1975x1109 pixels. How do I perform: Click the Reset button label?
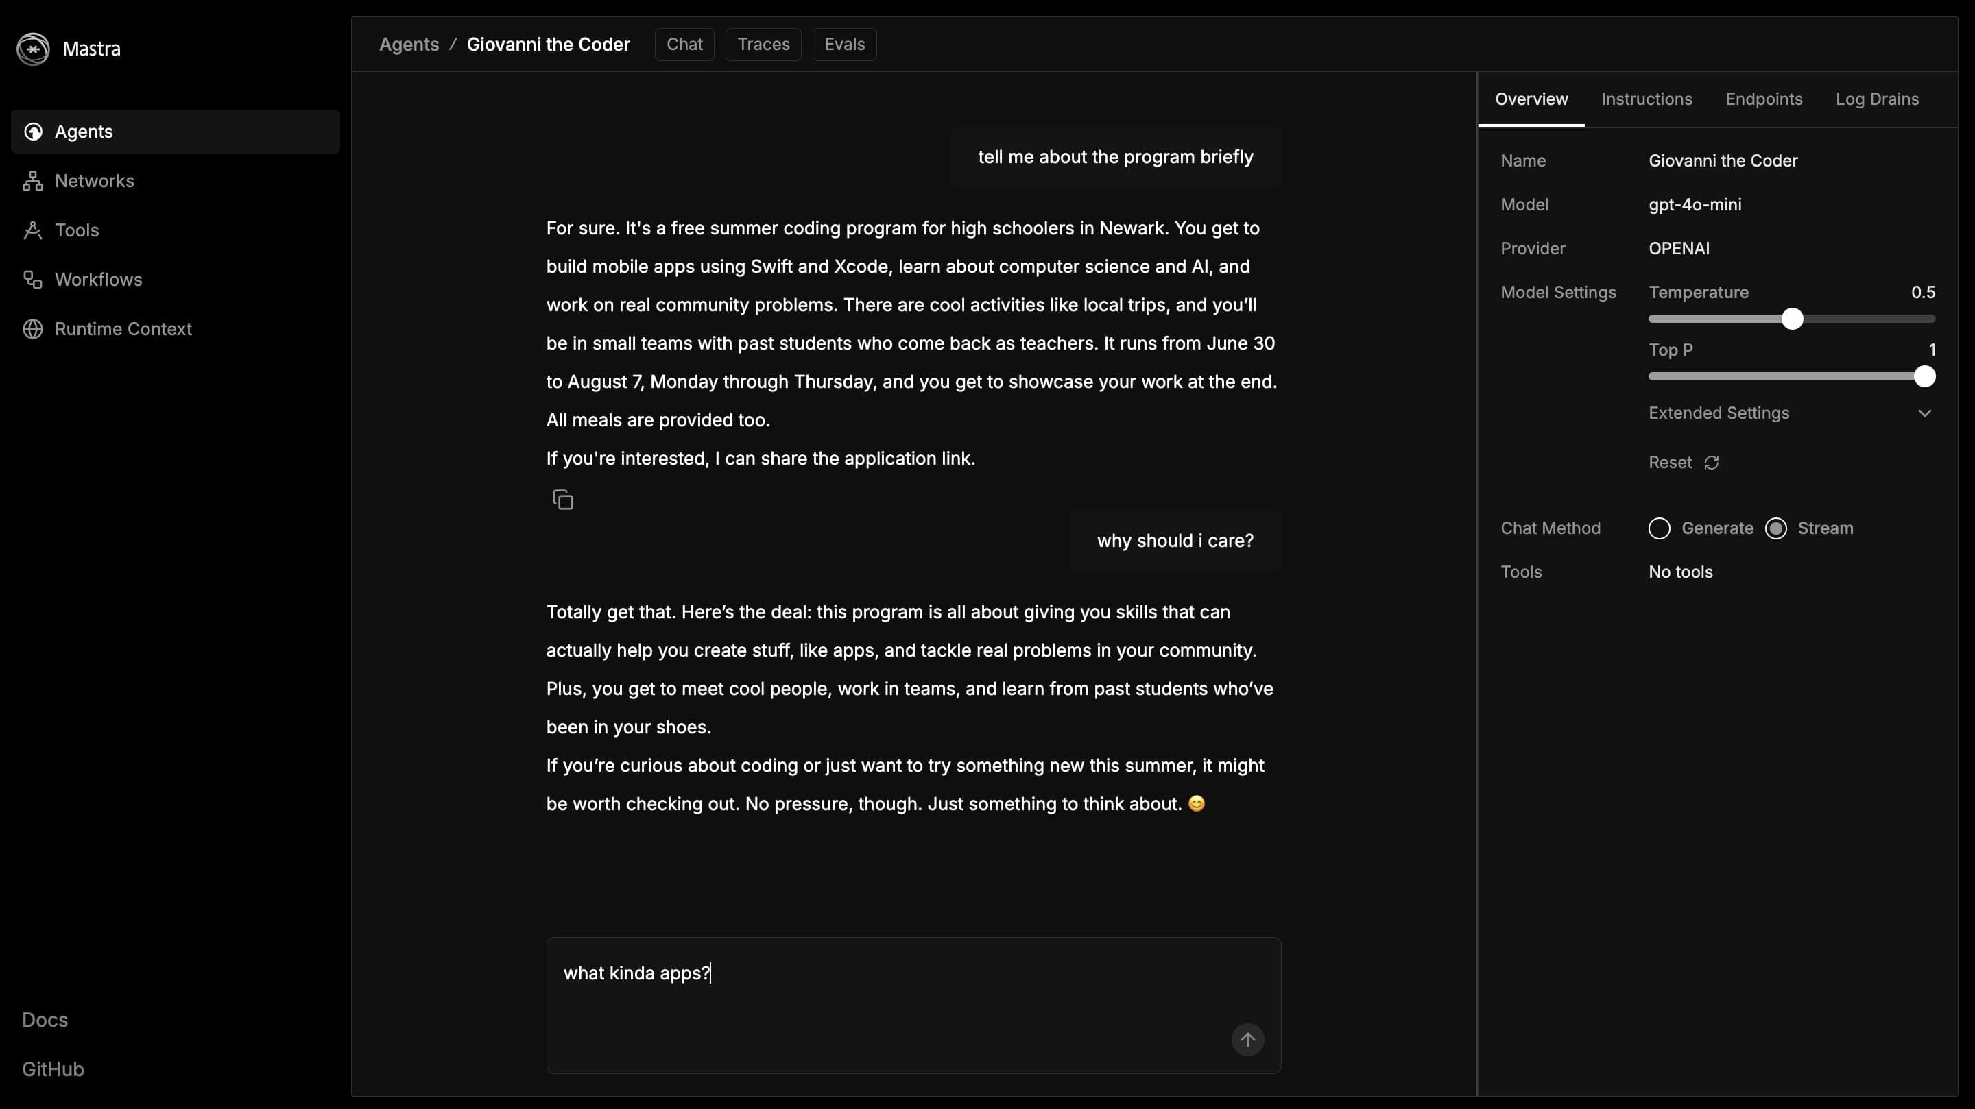click(1670, 462)
